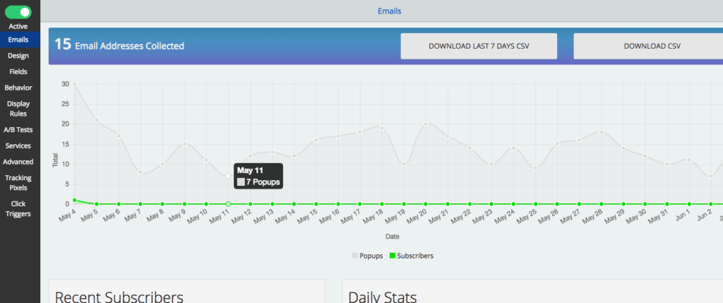
Task: Click the May 11 popups data point
Action: tap(228, 176)
